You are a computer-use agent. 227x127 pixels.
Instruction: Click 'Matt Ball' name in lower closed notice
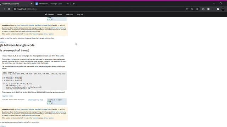point(38,109)
